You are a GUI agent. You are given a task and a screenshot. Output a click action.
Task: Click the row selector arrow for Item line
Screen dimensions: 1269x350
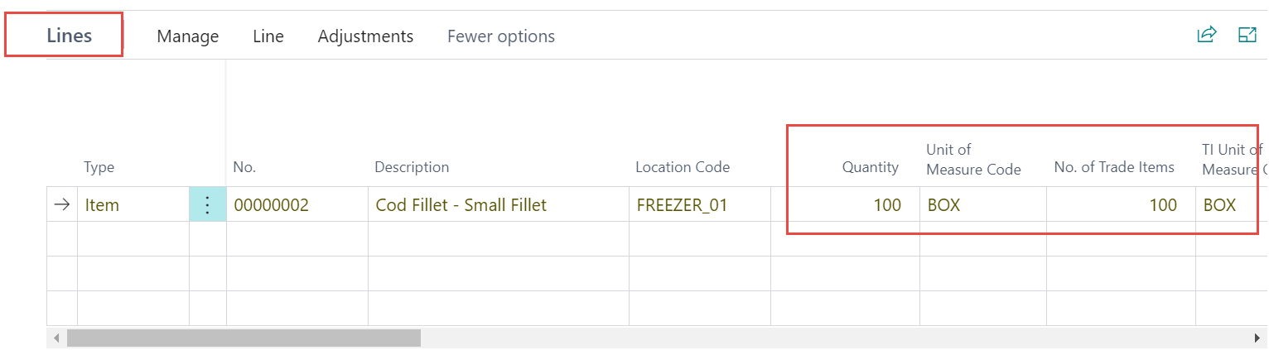click(61, 205)
